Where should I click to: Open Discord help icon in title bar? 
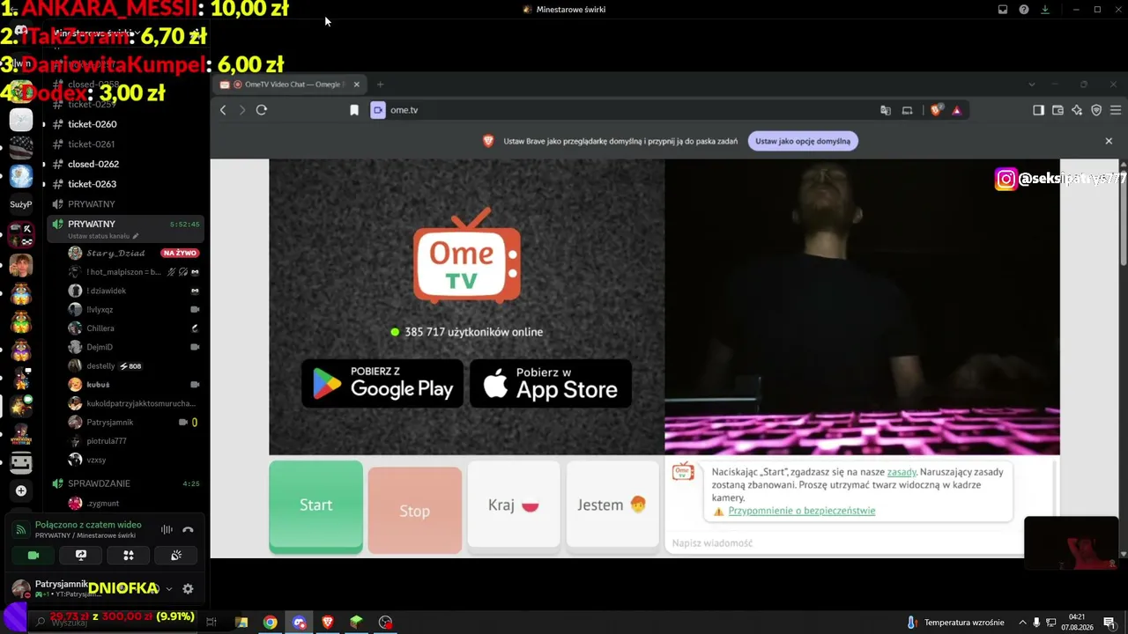coord(1024,10)
